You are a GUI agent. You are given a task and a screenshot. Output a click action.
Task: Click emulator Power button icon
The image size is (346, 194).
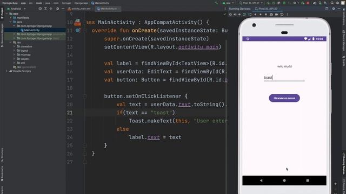(230, 15)
